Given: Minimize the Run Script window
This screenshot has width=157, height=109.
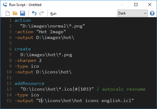Looking at the screenshot, I should pyautogui.click(x=122, y=5).
